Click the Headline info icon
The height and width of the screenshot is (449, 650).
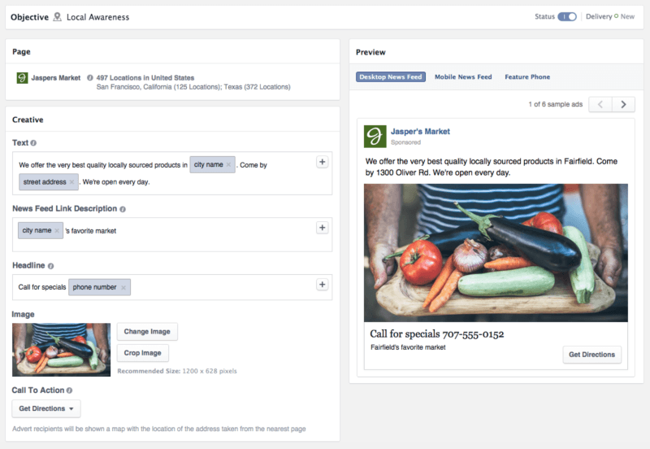(50, 266)
